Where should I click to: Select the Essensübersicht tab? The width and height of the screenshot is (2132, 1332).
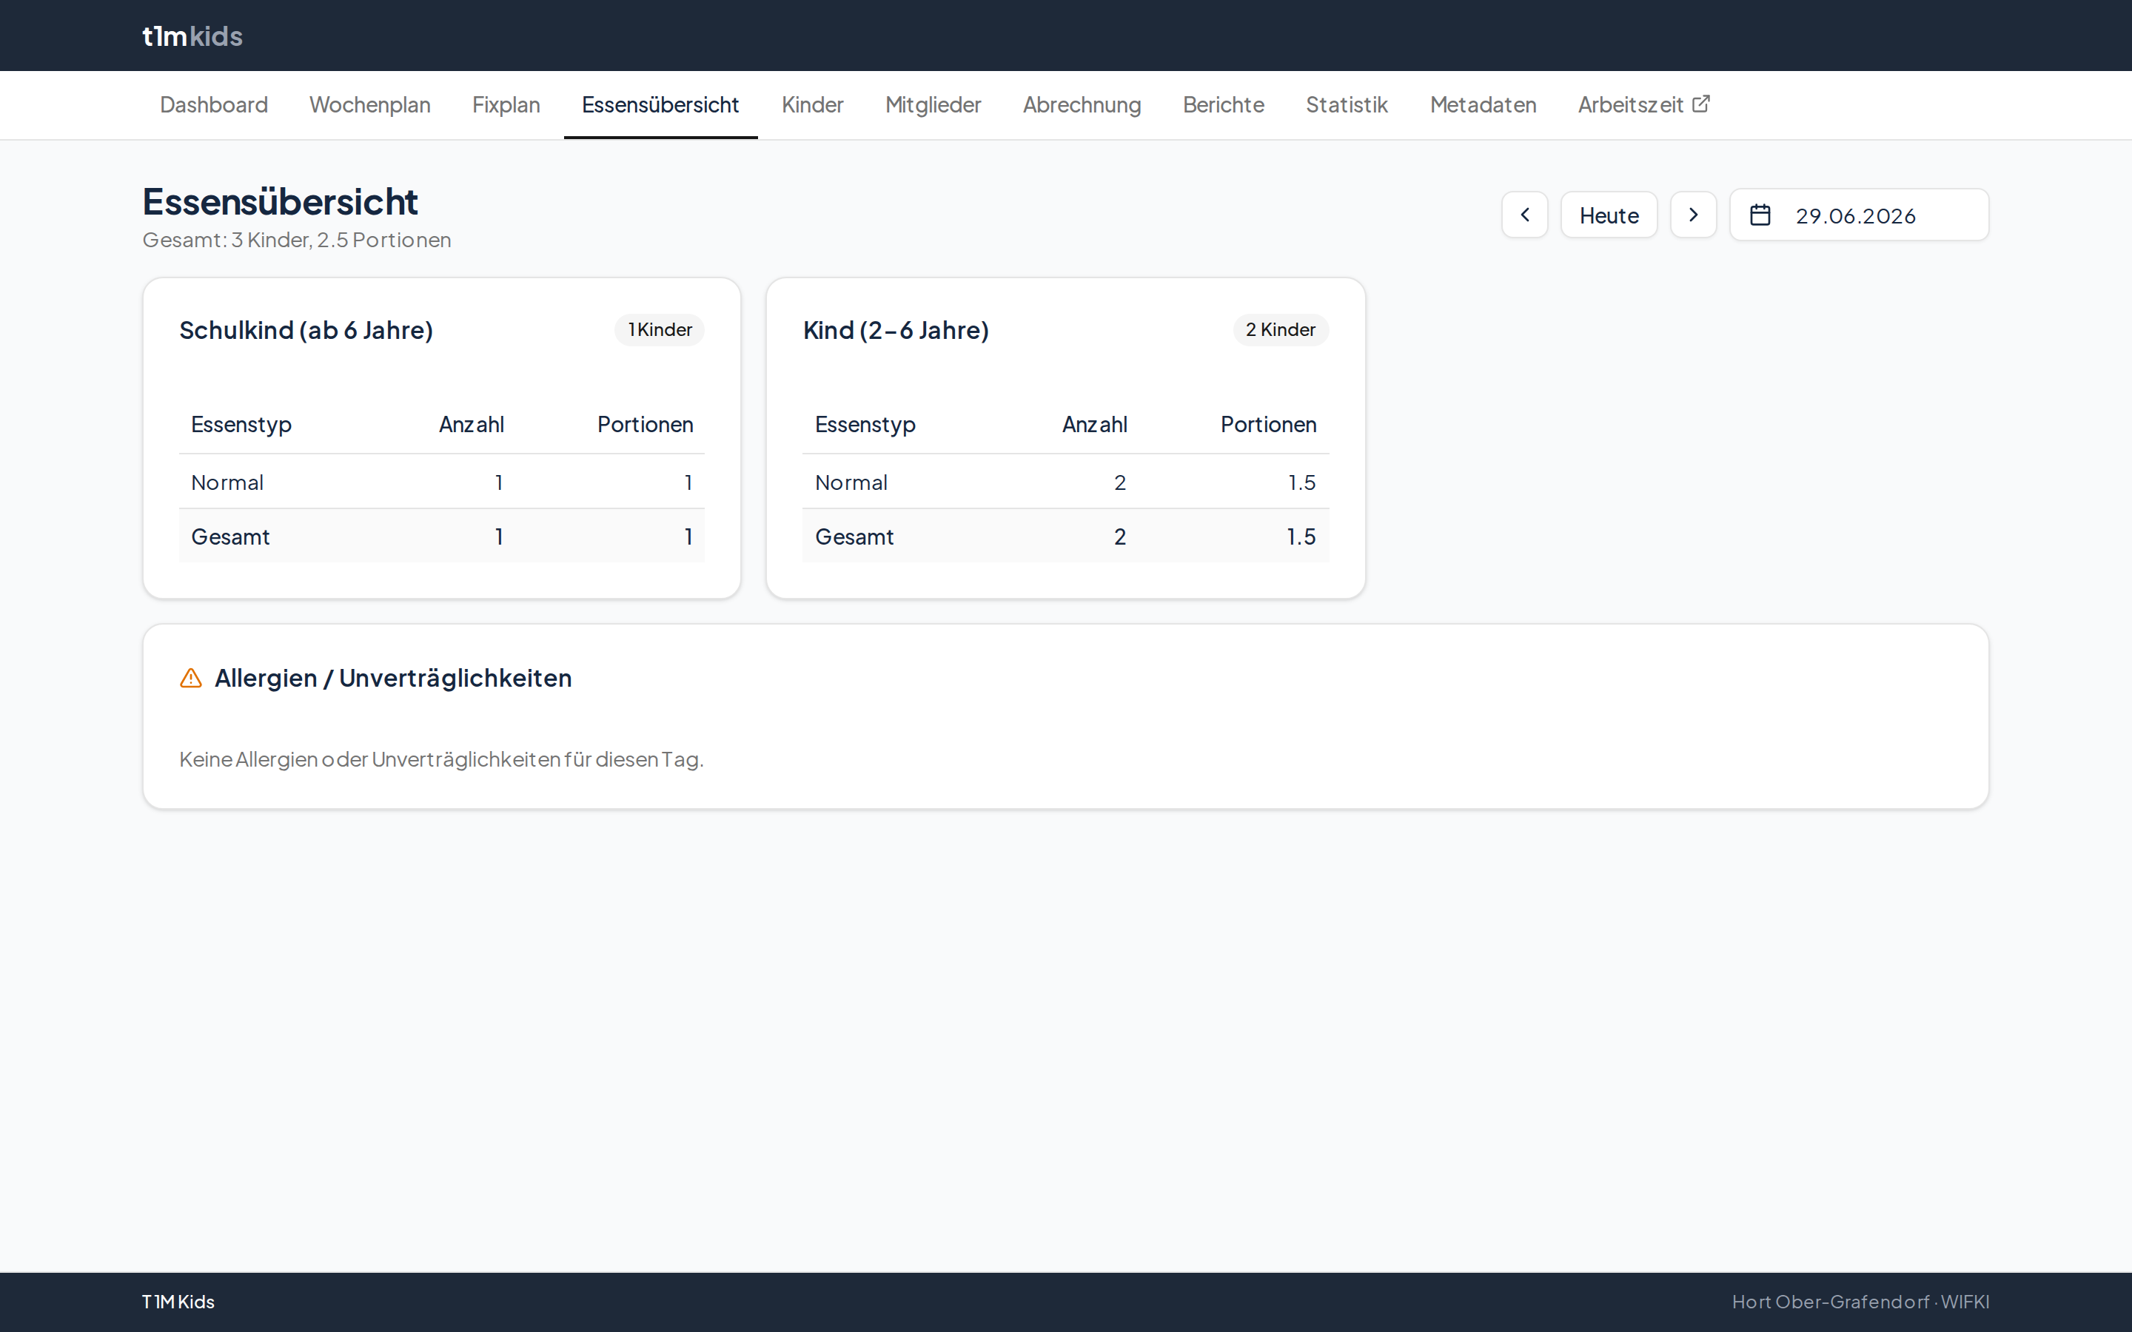(660, 105)
